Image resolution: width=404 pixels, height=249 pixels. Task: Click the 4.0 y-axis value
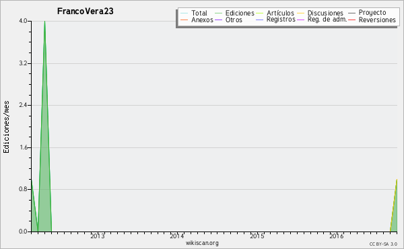(x=23, y=21)
